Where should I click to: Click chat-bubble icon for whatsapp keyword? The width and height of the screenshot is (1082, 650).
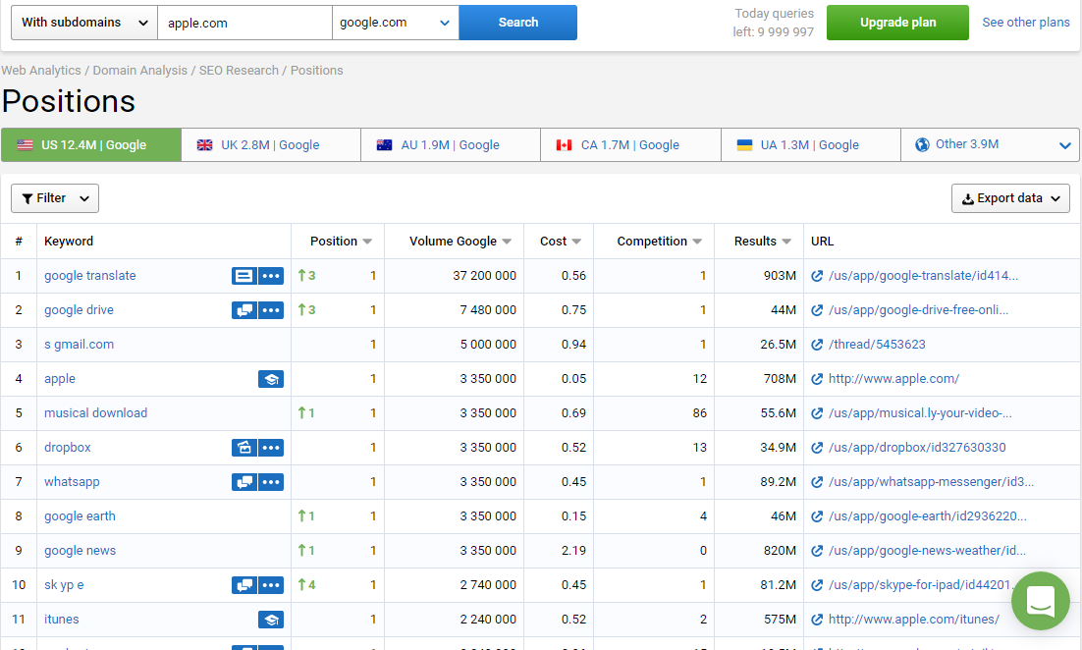tap(244, 482)
